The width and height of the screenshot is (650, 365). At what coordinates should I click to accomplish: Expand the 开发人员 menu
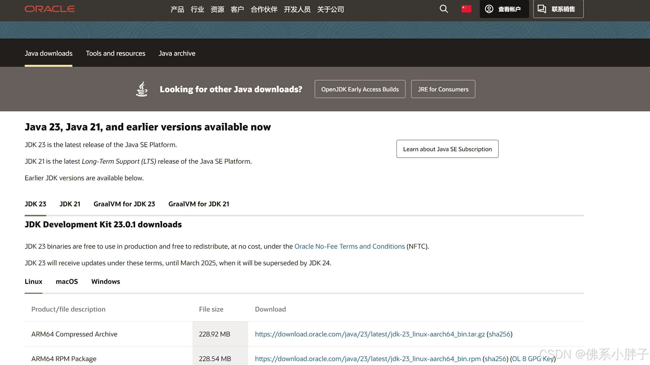297,9
